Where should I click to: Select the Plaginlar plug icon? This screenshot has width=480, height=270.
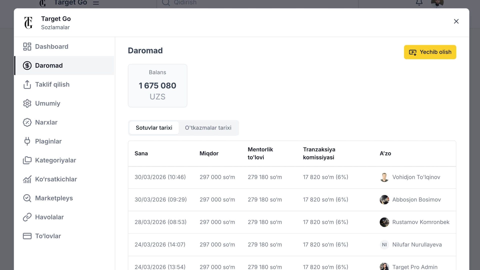pyautogui.click(x=27, y=141)
